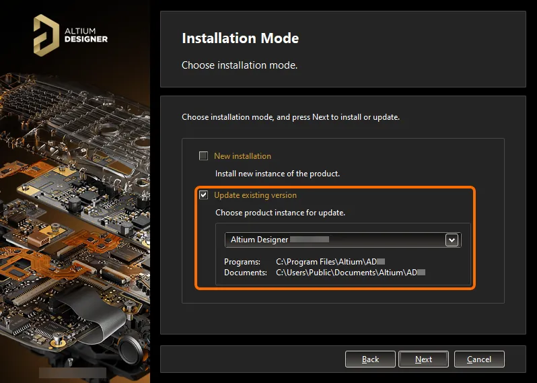Click the 'Programs:' label
This screenshot has width=537, height=383.
242,262
